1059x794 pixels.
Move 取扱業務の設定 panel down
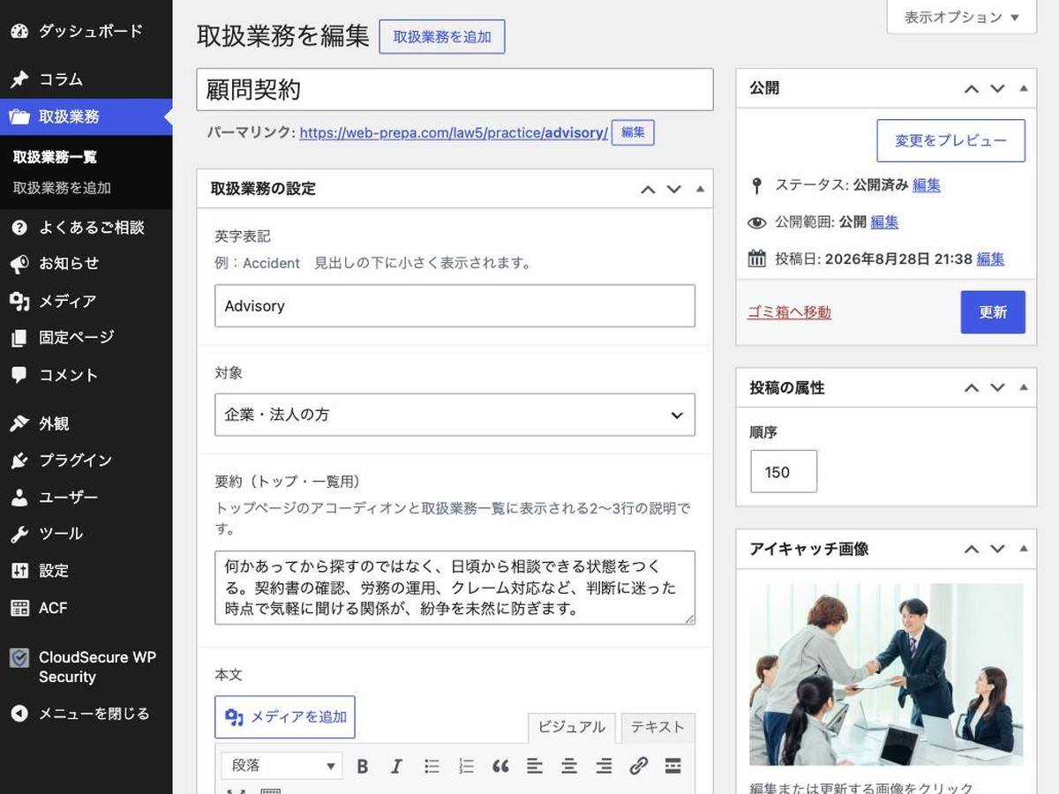[674, 189]
